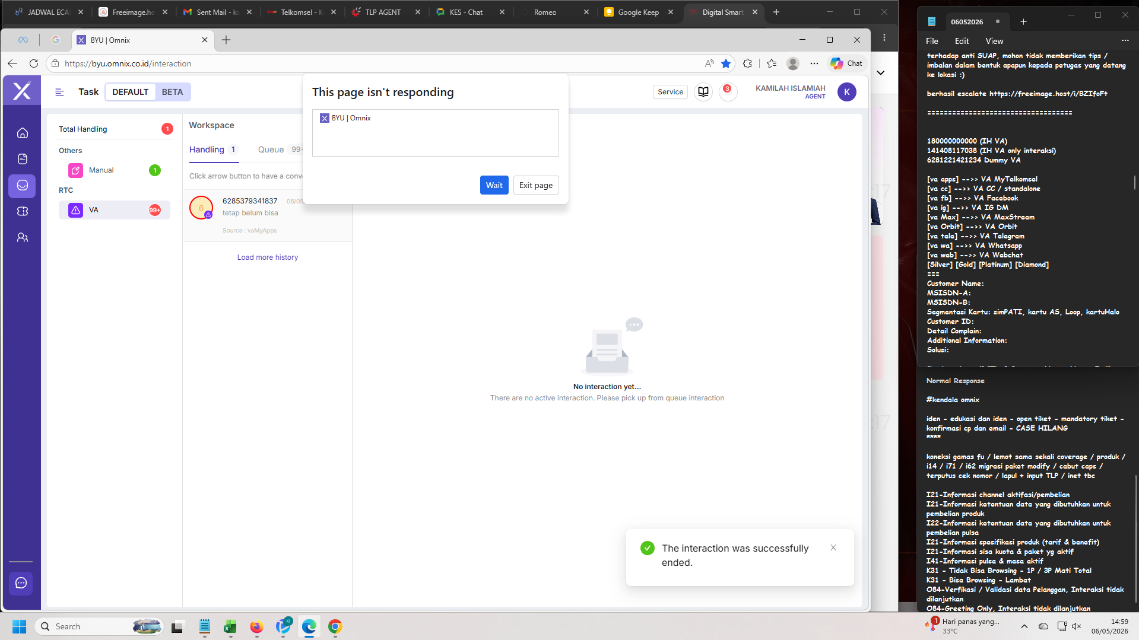
Task: Open the Omnix home sidebar icon
Action: (23, 133)
